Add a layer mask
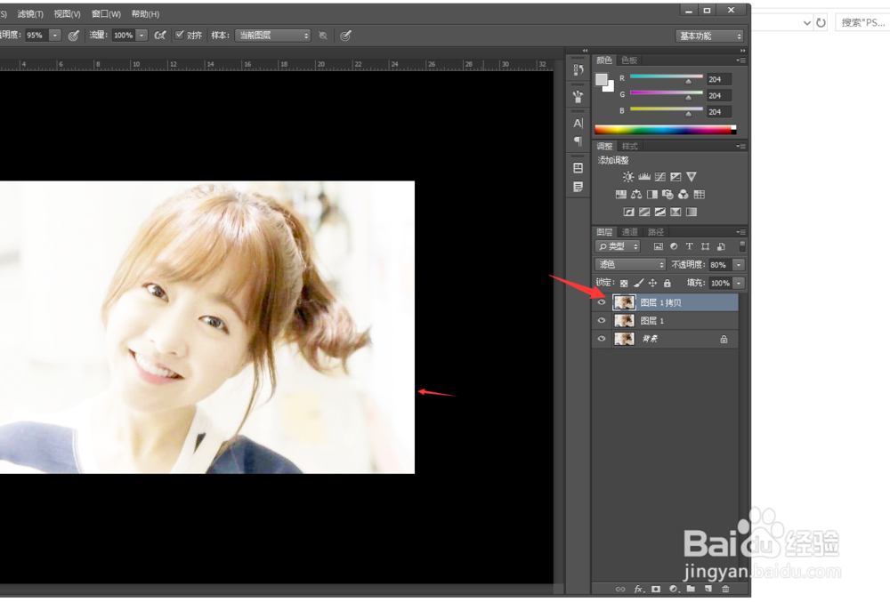 tap(656, 589)
